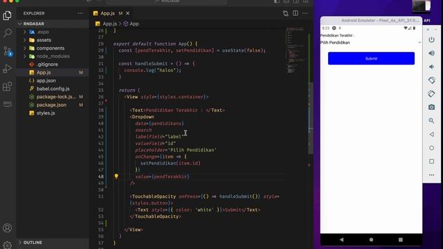Expand the components folder
This screenshot has height=249, width=443.
click(x=25, y=48)
